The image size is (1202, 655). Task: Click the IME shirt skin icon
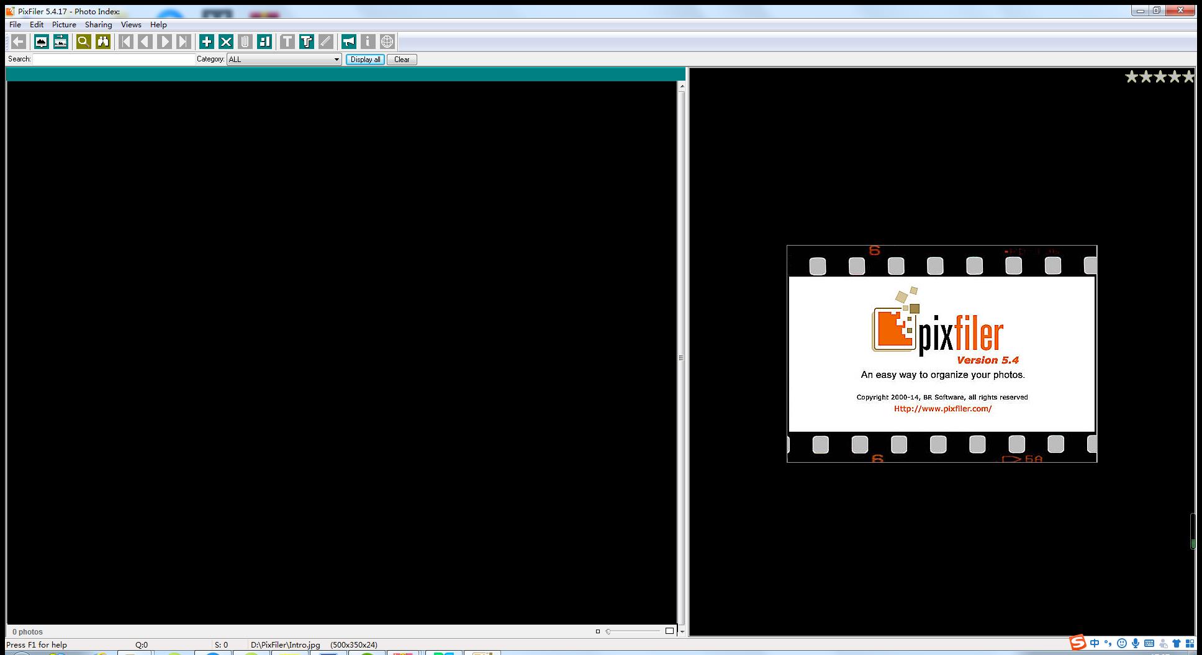(1177, 644)
